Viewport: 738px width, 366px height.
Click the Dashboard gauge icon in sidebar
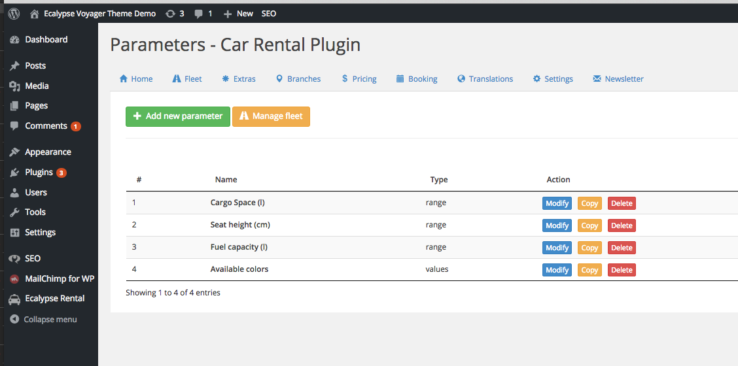pyautogui.click(x=14, y=40)
